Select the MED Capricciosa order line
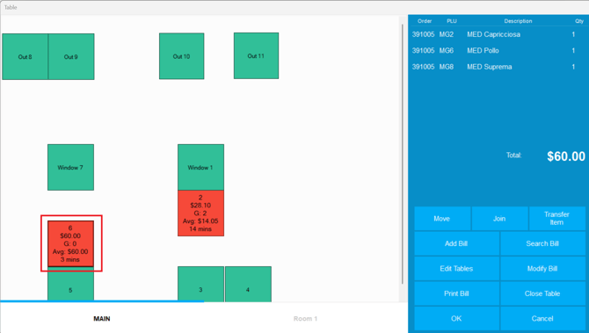589x333 pixels. pyautogui.click(x=498, y=34)
